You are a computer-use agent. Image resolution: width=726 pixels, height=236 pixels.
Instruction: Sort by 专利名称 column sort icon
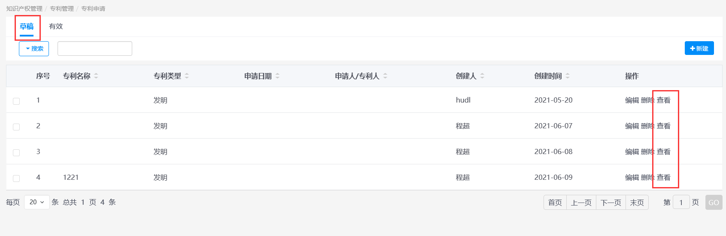click(96, 76)
